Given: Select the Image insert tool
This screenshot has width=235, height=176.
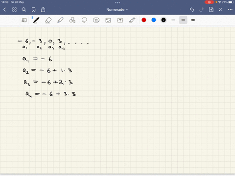Looking at the screenshot, I should pyautogui.click(x=108, y=20).
